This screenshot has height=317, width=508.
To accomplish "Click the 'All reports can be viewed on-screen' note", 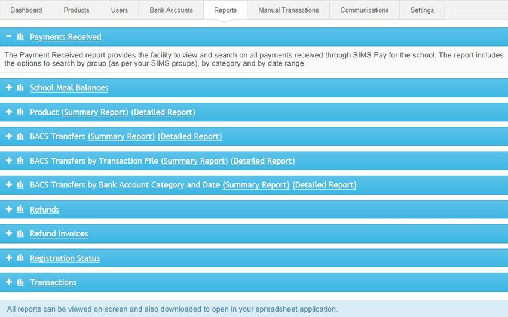I will [172, 309].
